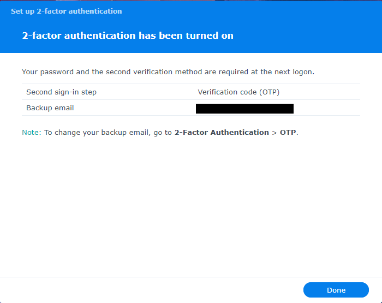This screenshot has height=303, width=382.
Task: Click the "Set up 2-factor authentication" title
Action: (67, 11)
